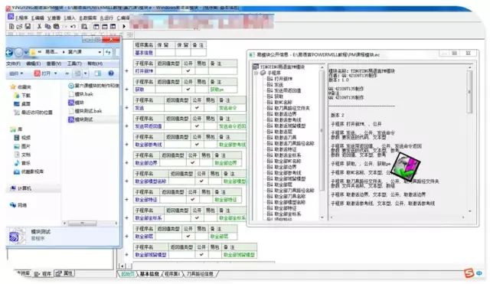Toggle 公开 checkmark for 取全部参考线 row
This screenshot has height=284, width=490.
197,145
